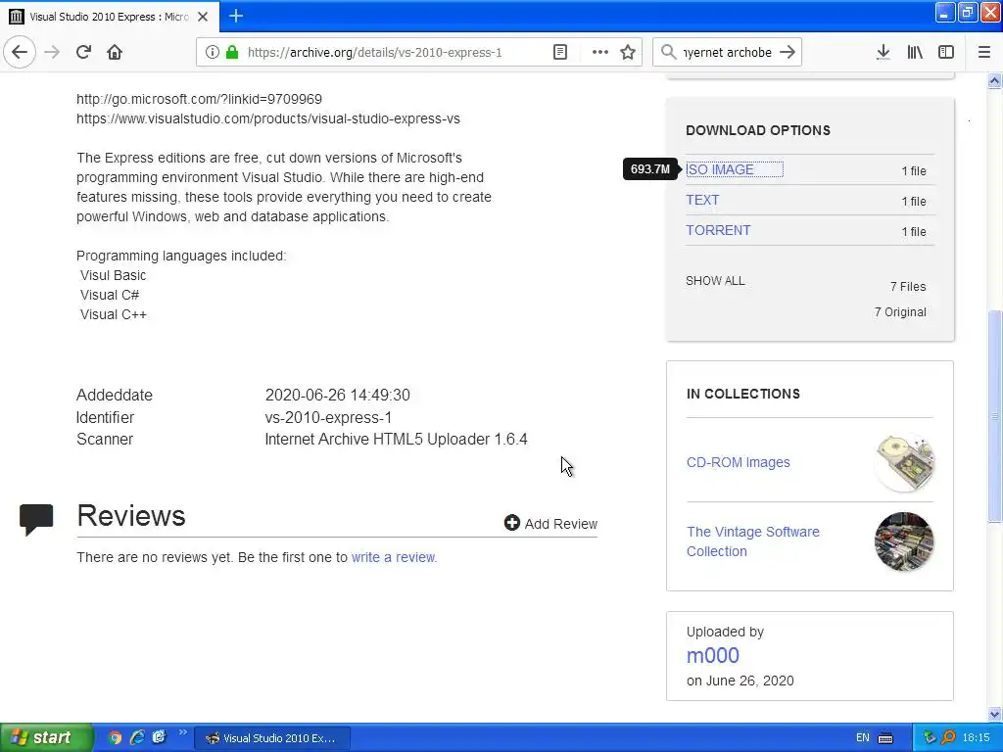Show all downloadable files
Screen dimensions: 1003x752
point(715,281)
